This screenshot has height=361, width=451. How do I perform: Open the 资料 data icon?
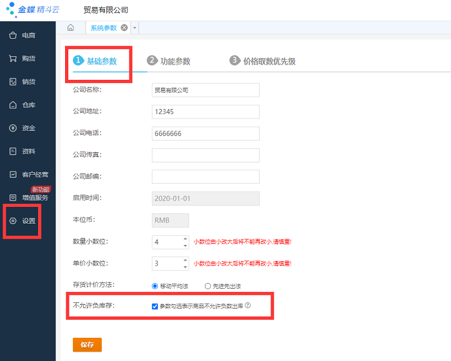tap(12, 151)
